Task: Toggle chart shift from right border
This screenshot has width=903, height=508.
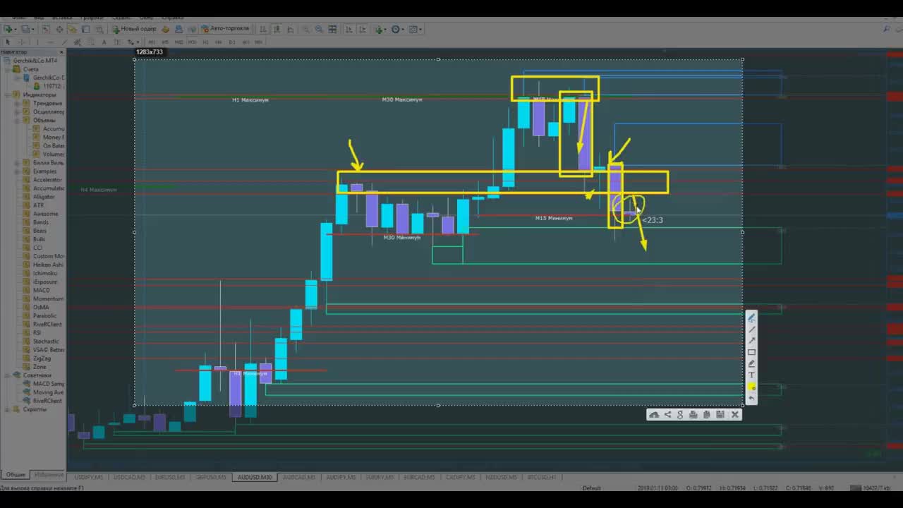Action: 362,29
